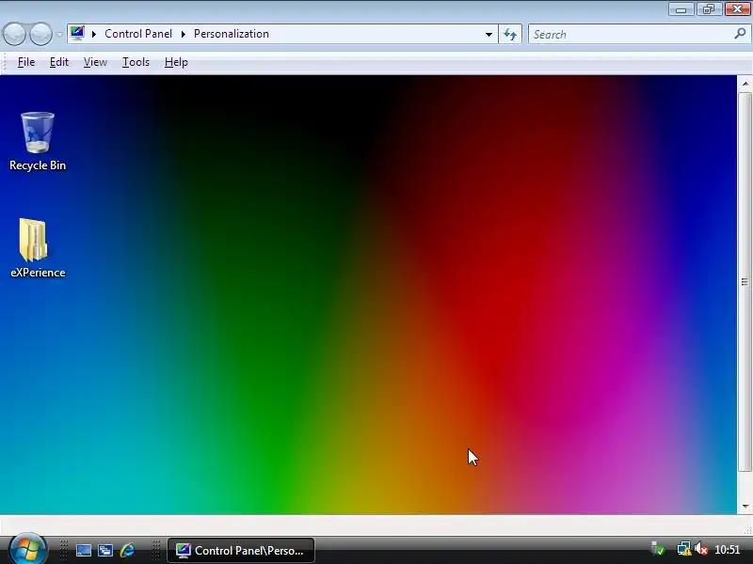Viewport: 753px width, 564px height.
Task: Click the Back navigation arrow
Action: [x=14, y=34]
